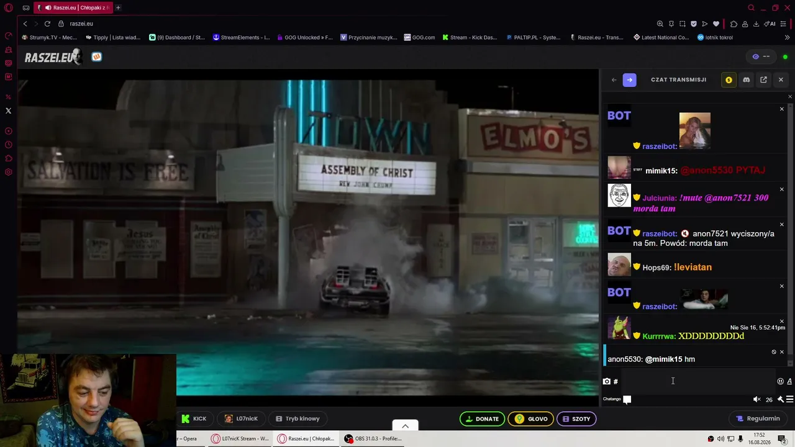Open the sidebar history clock icon
The height and width of the screenshot is (447, 795).
pos(9,145)
